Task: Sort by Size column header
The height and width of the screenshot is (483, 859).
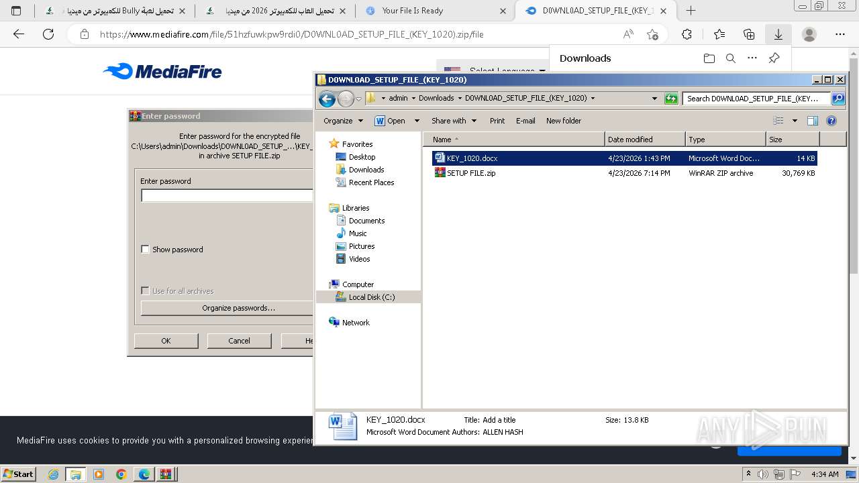Action: click(x=793, y=140)
